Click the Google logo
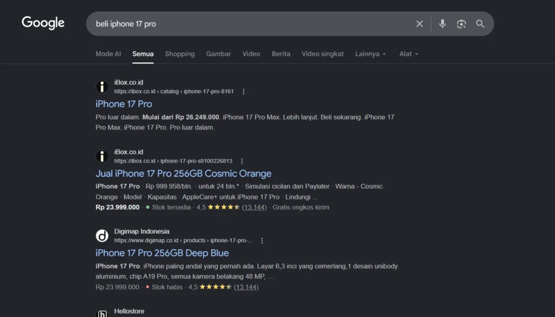 [x=43, y=23]
